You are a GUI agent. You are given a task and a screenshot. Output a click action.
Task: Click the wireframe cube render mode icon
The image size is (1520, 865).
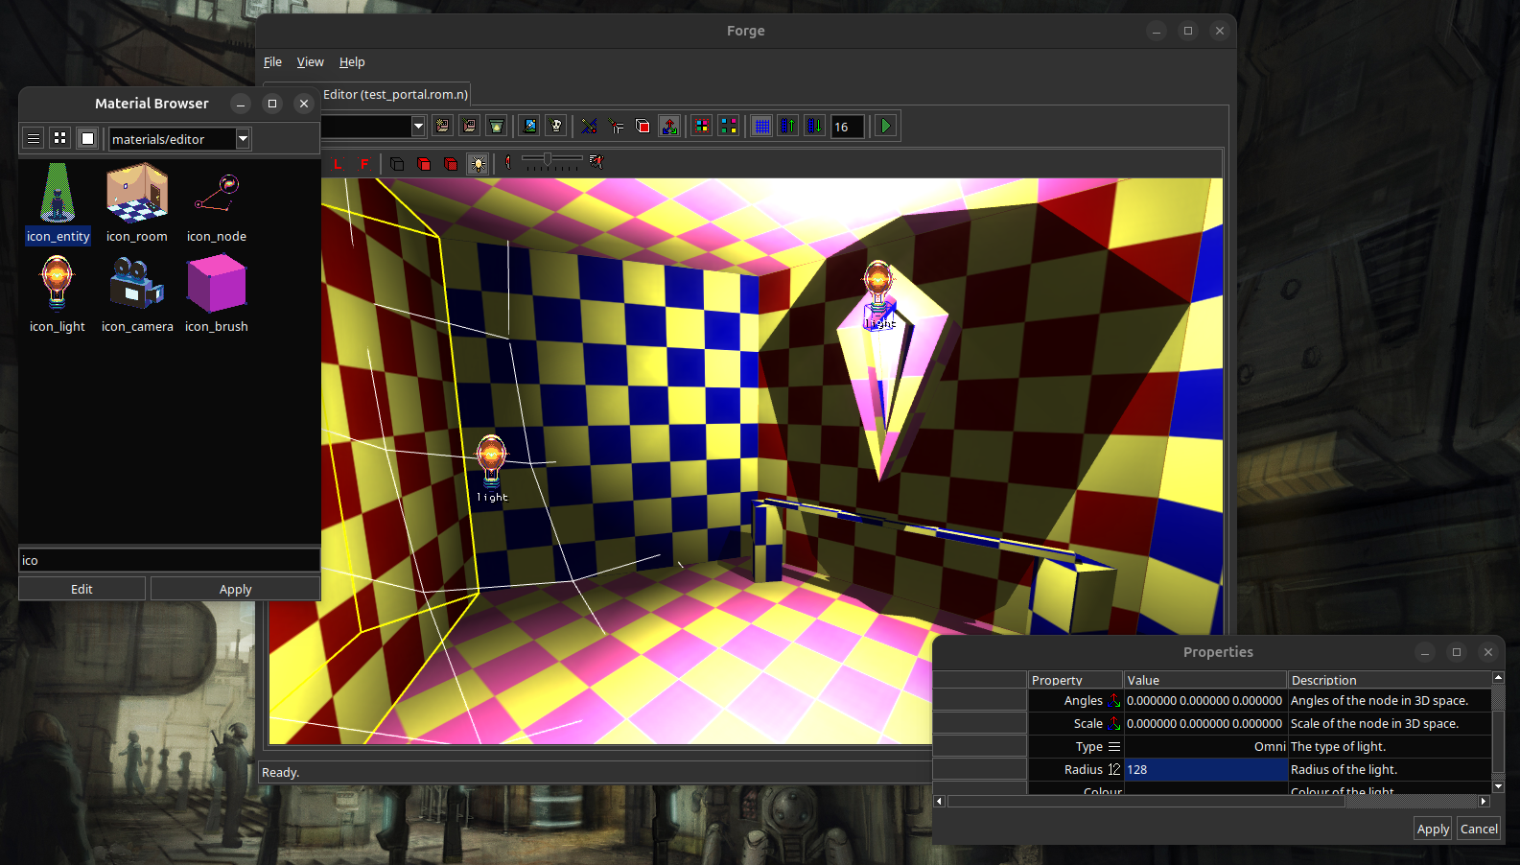[x=396, y=164]
